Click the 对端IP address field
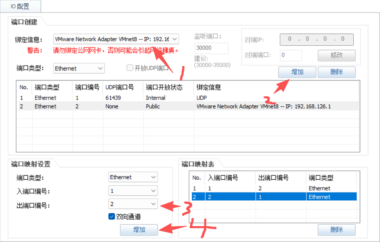This screenshot has height=242, width=380. [x=316, y=39]
